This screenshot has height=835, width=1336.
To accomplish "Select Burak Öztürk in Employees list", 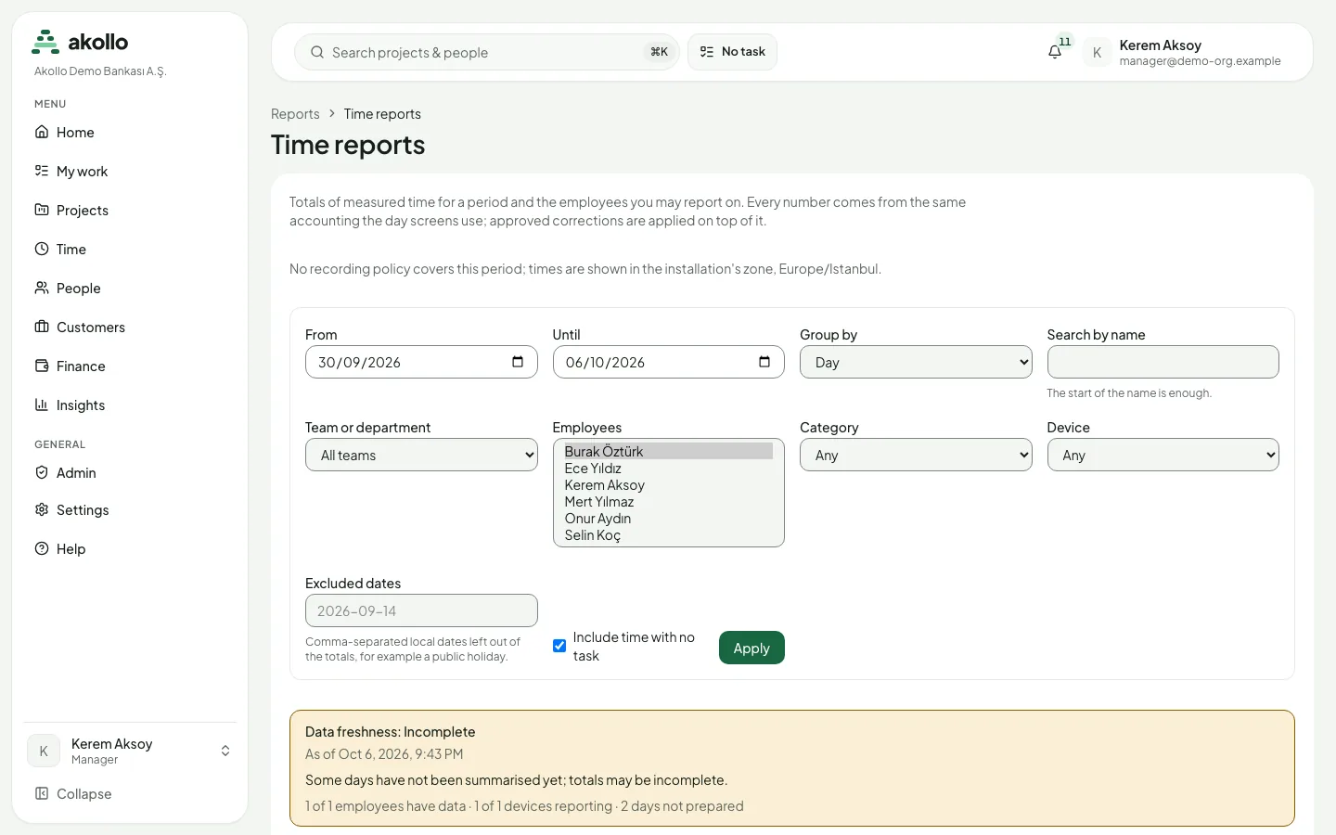I will coord(668,452).
